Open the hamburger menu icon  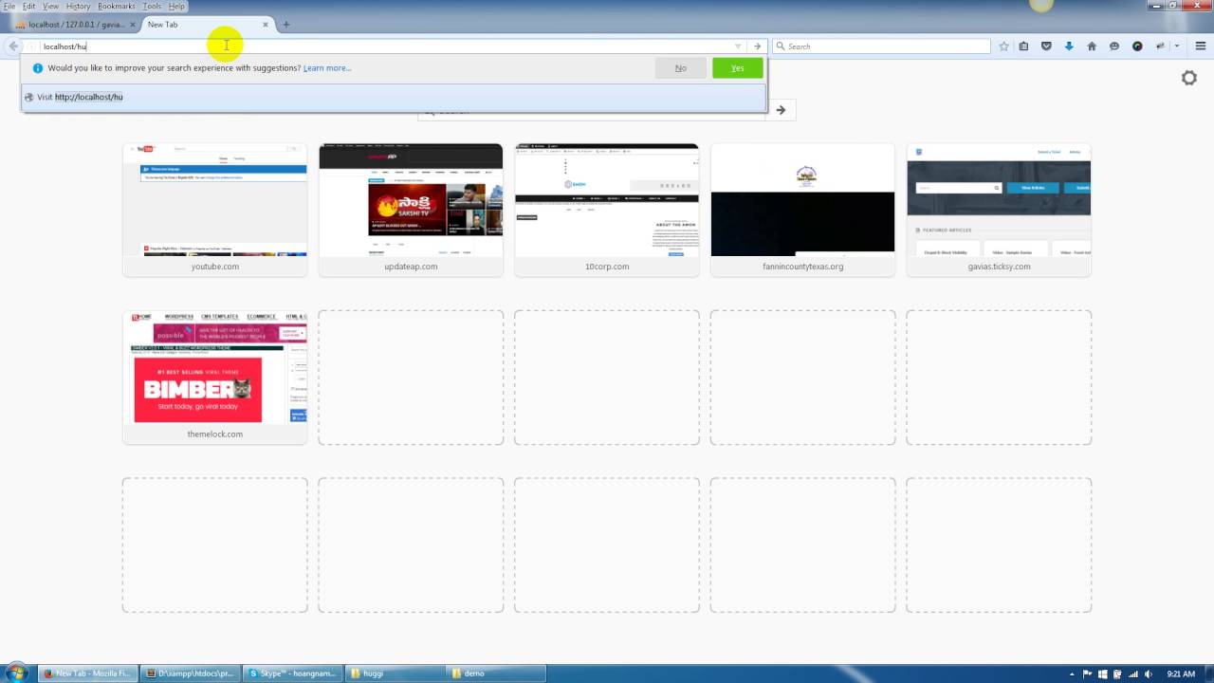tap(1201, 46)
